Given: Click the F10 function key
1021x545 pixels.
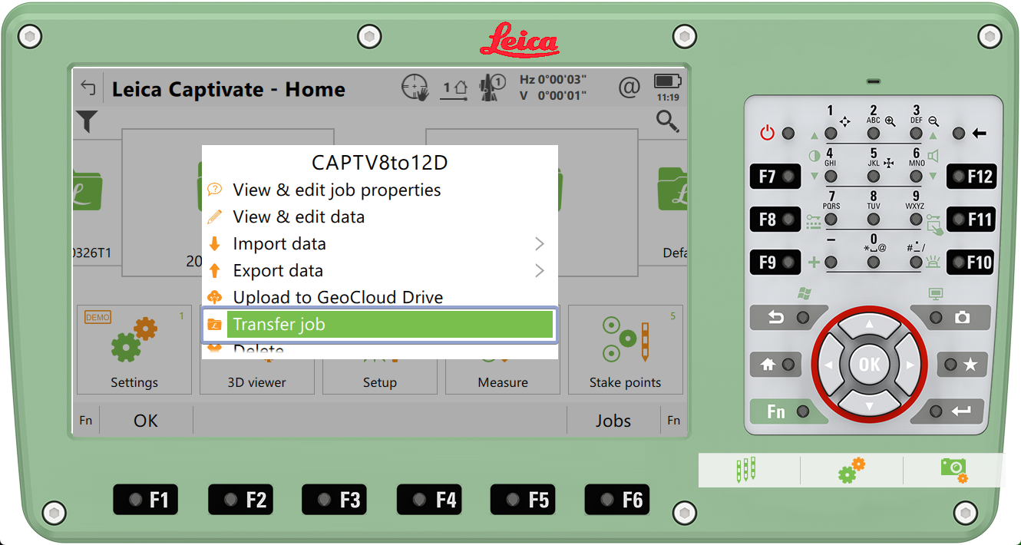Looking at the screenshot, I should [x=972, y=263].
